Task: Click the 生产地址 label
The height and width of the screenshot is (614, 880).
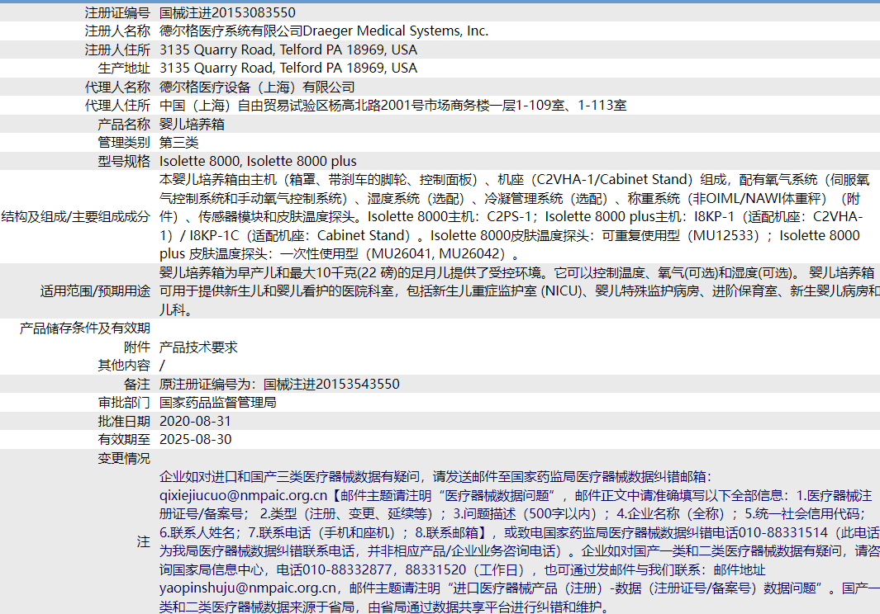Action: click(x=124, y=68)
